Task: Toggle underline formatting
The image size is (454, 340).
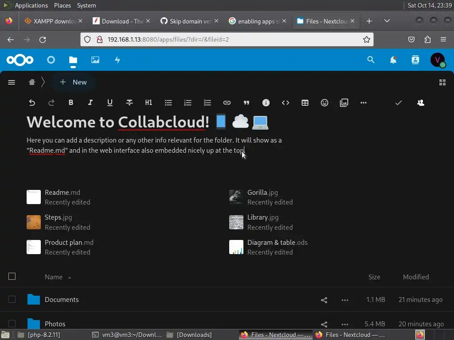Action: [110, 103]
